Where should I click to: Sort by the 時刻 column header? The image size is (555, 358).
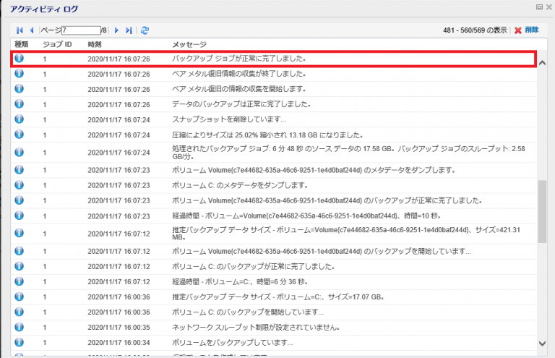point(95,44)
